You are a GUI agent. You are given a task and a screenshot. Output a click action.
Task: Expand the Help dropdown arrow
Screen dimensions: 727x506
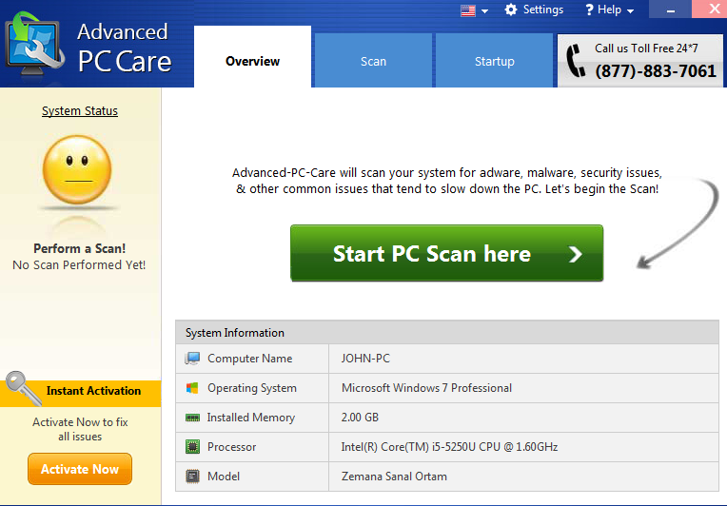click(629, 11)
